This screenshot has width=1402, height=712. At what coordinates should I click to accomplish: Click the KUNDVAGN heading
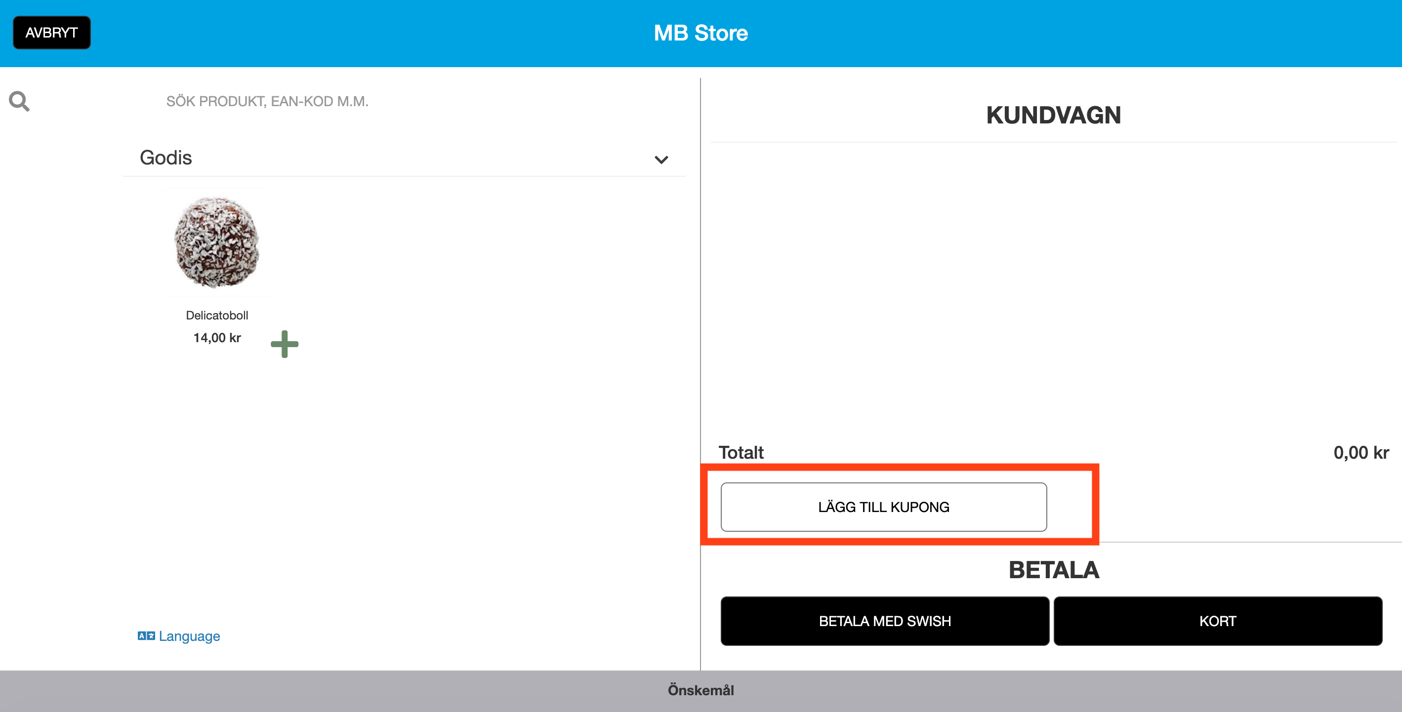click(x=1053, y=115)
